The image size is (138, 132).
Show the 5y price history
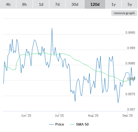click(x=130, y=4)
